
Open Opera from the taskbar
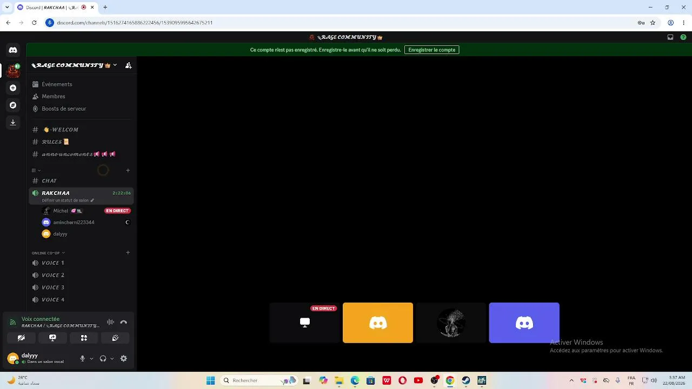pyautogui.click(x=402, y=380)
